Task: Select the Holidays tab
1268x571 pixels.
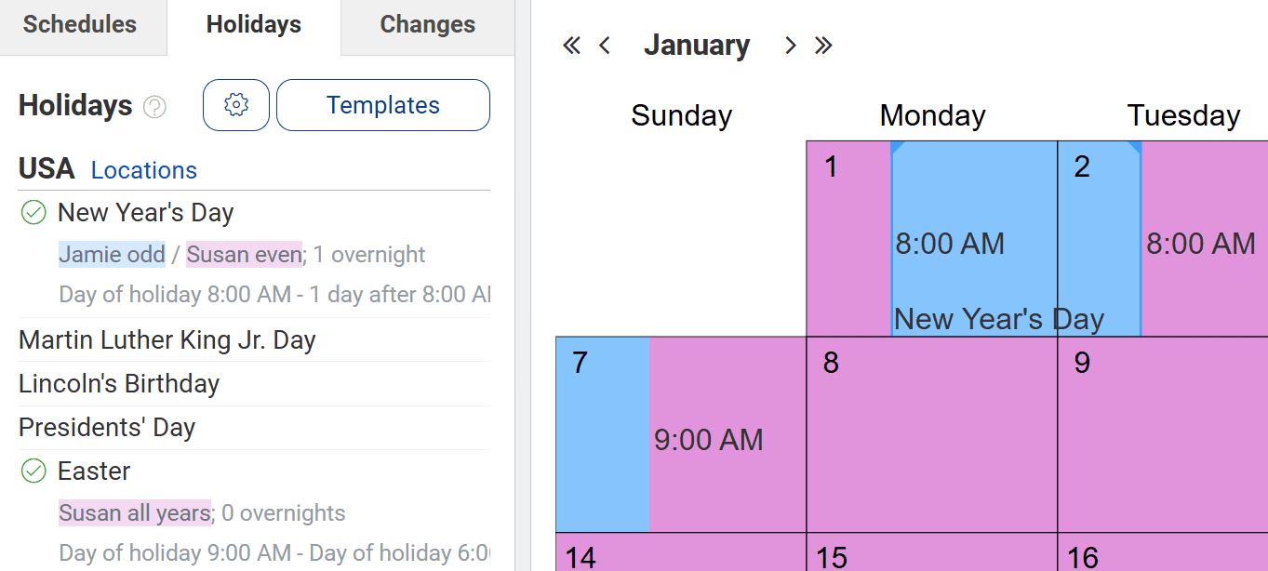Action: 254,25
